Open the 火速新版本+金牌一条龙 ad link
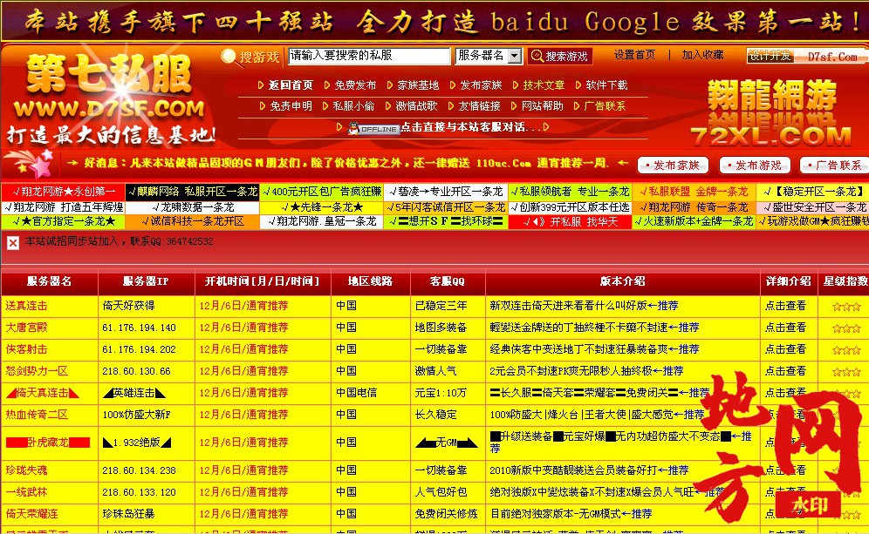 (x=694, y=222)
